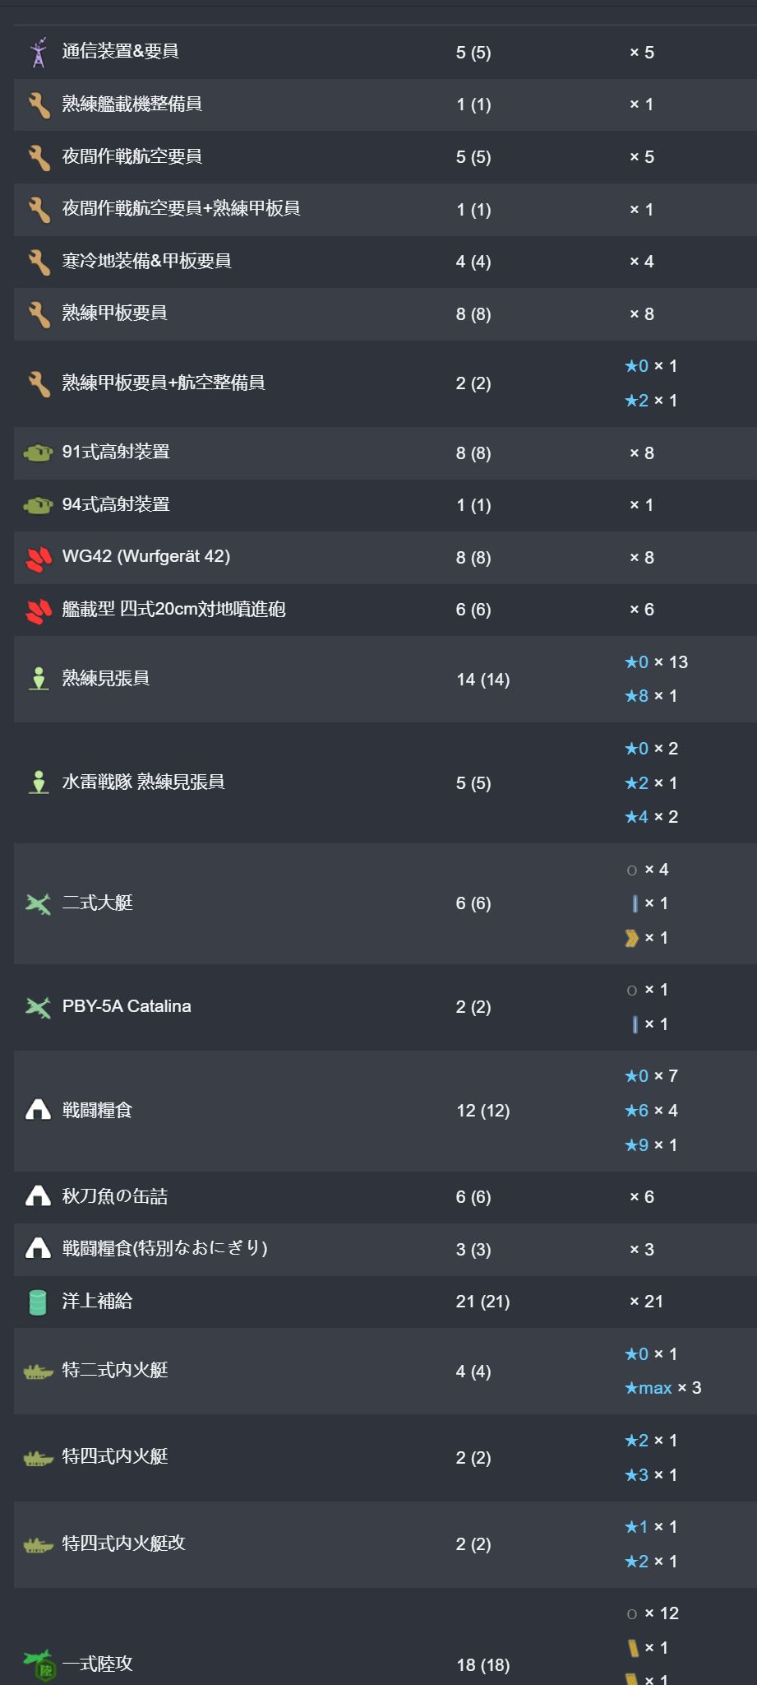Click the 特四式内火艇改 equipment name
Screen dimensions: 757x1685
click(x=124, y=1543)
